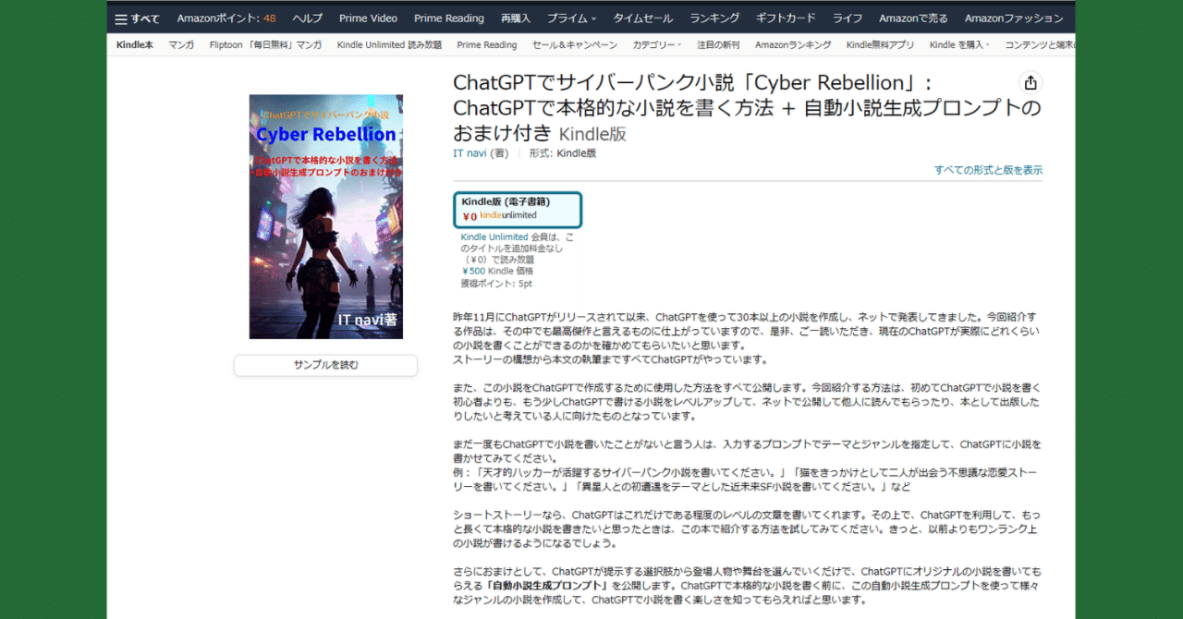Click the share icon beside the title
This screenshot has height=619, width=1183.
pyautogui.click(x=1030, y=82)
